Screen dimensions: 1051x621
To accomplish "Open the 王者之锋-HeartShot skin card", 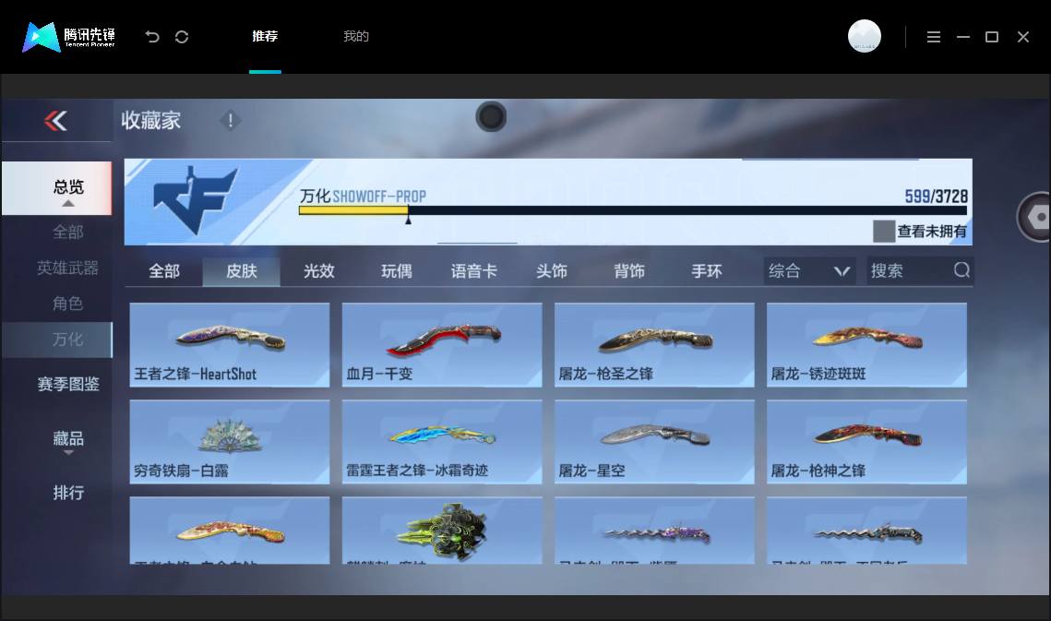I will pos(230,345).
